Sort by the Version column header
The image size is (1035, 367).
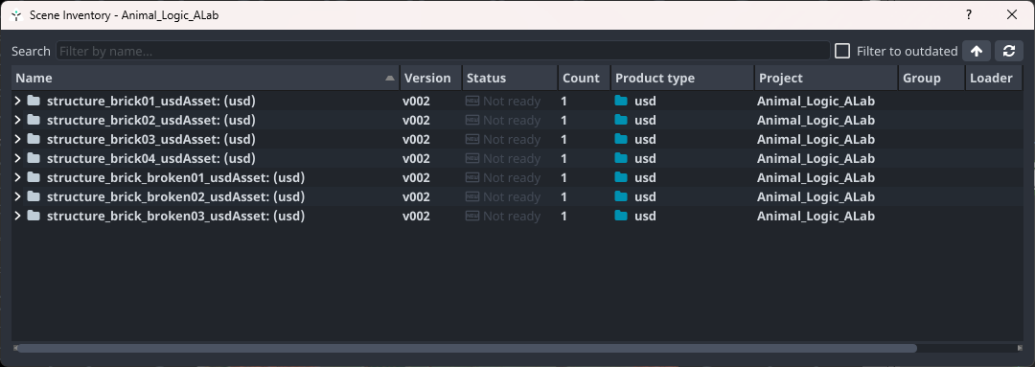tap(431, 78)
